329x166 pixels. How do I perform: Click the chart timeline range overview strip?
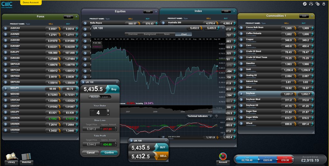(x=173, y=109)
